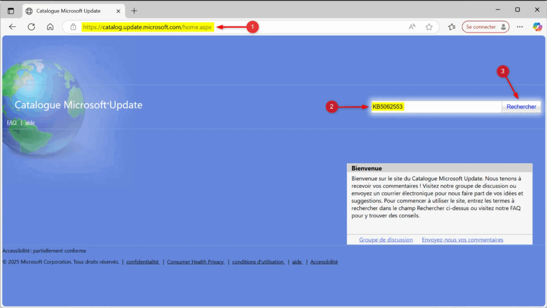Minimize the browser window

pyautogui.click(x=498, y=10)
